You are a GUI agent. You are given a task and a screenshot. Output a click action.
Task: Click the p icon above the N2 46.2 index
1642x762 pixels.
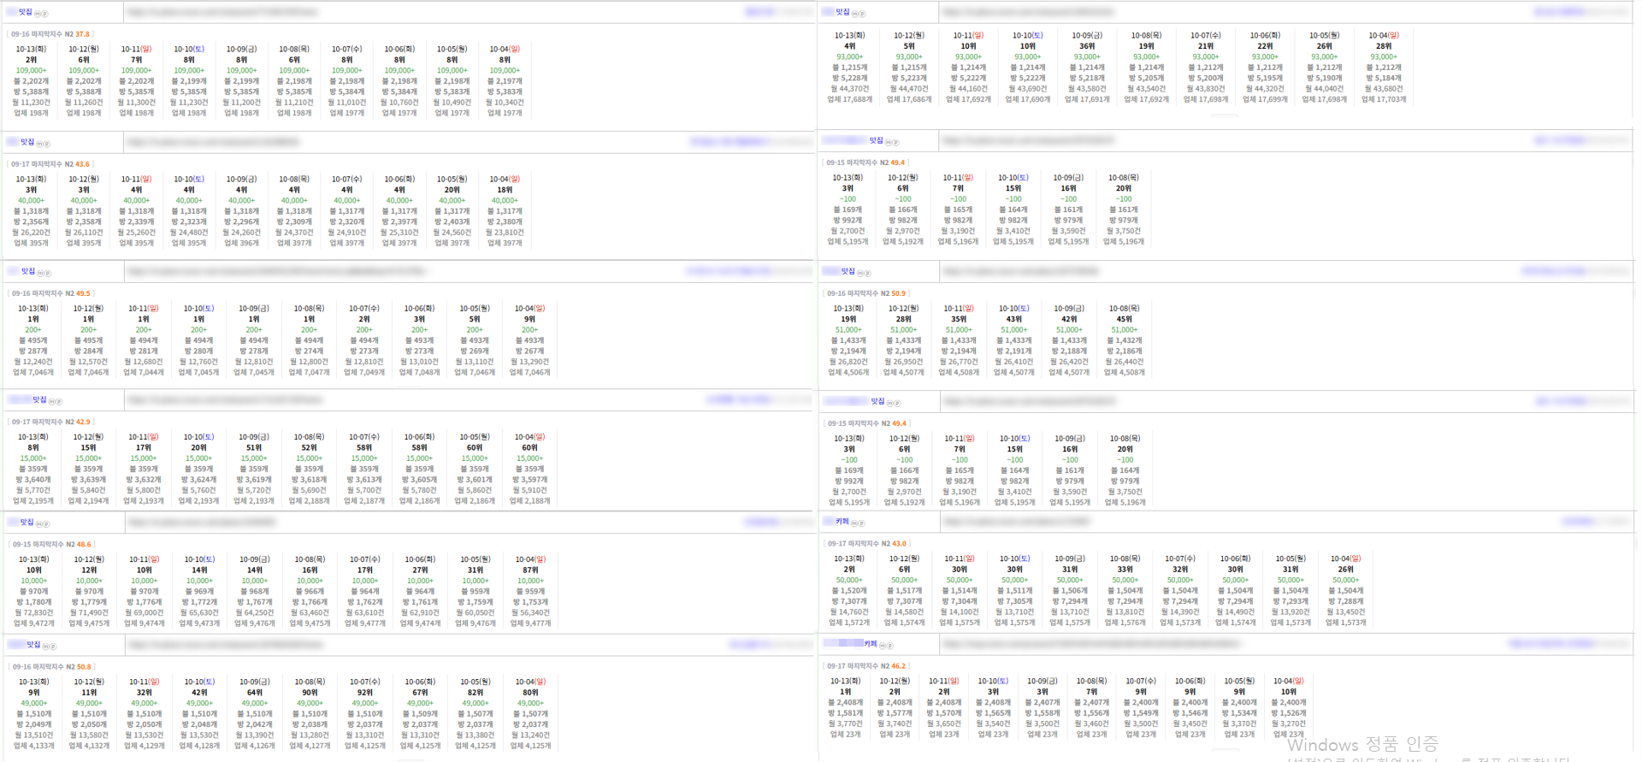pos(889,646)
